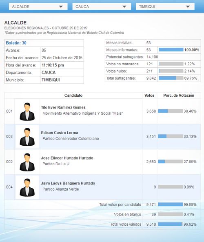Click the Votos en blanco 0.41% bar
Viewport: 204px width, 242px height.
click(171, 214)
